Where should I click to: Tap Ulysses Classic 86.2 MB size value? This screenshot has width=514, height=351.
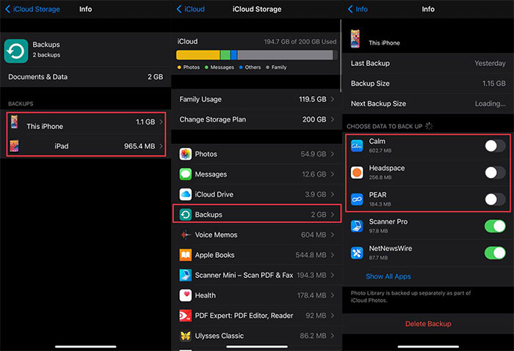pyautogui.click(x=313, y=336)
